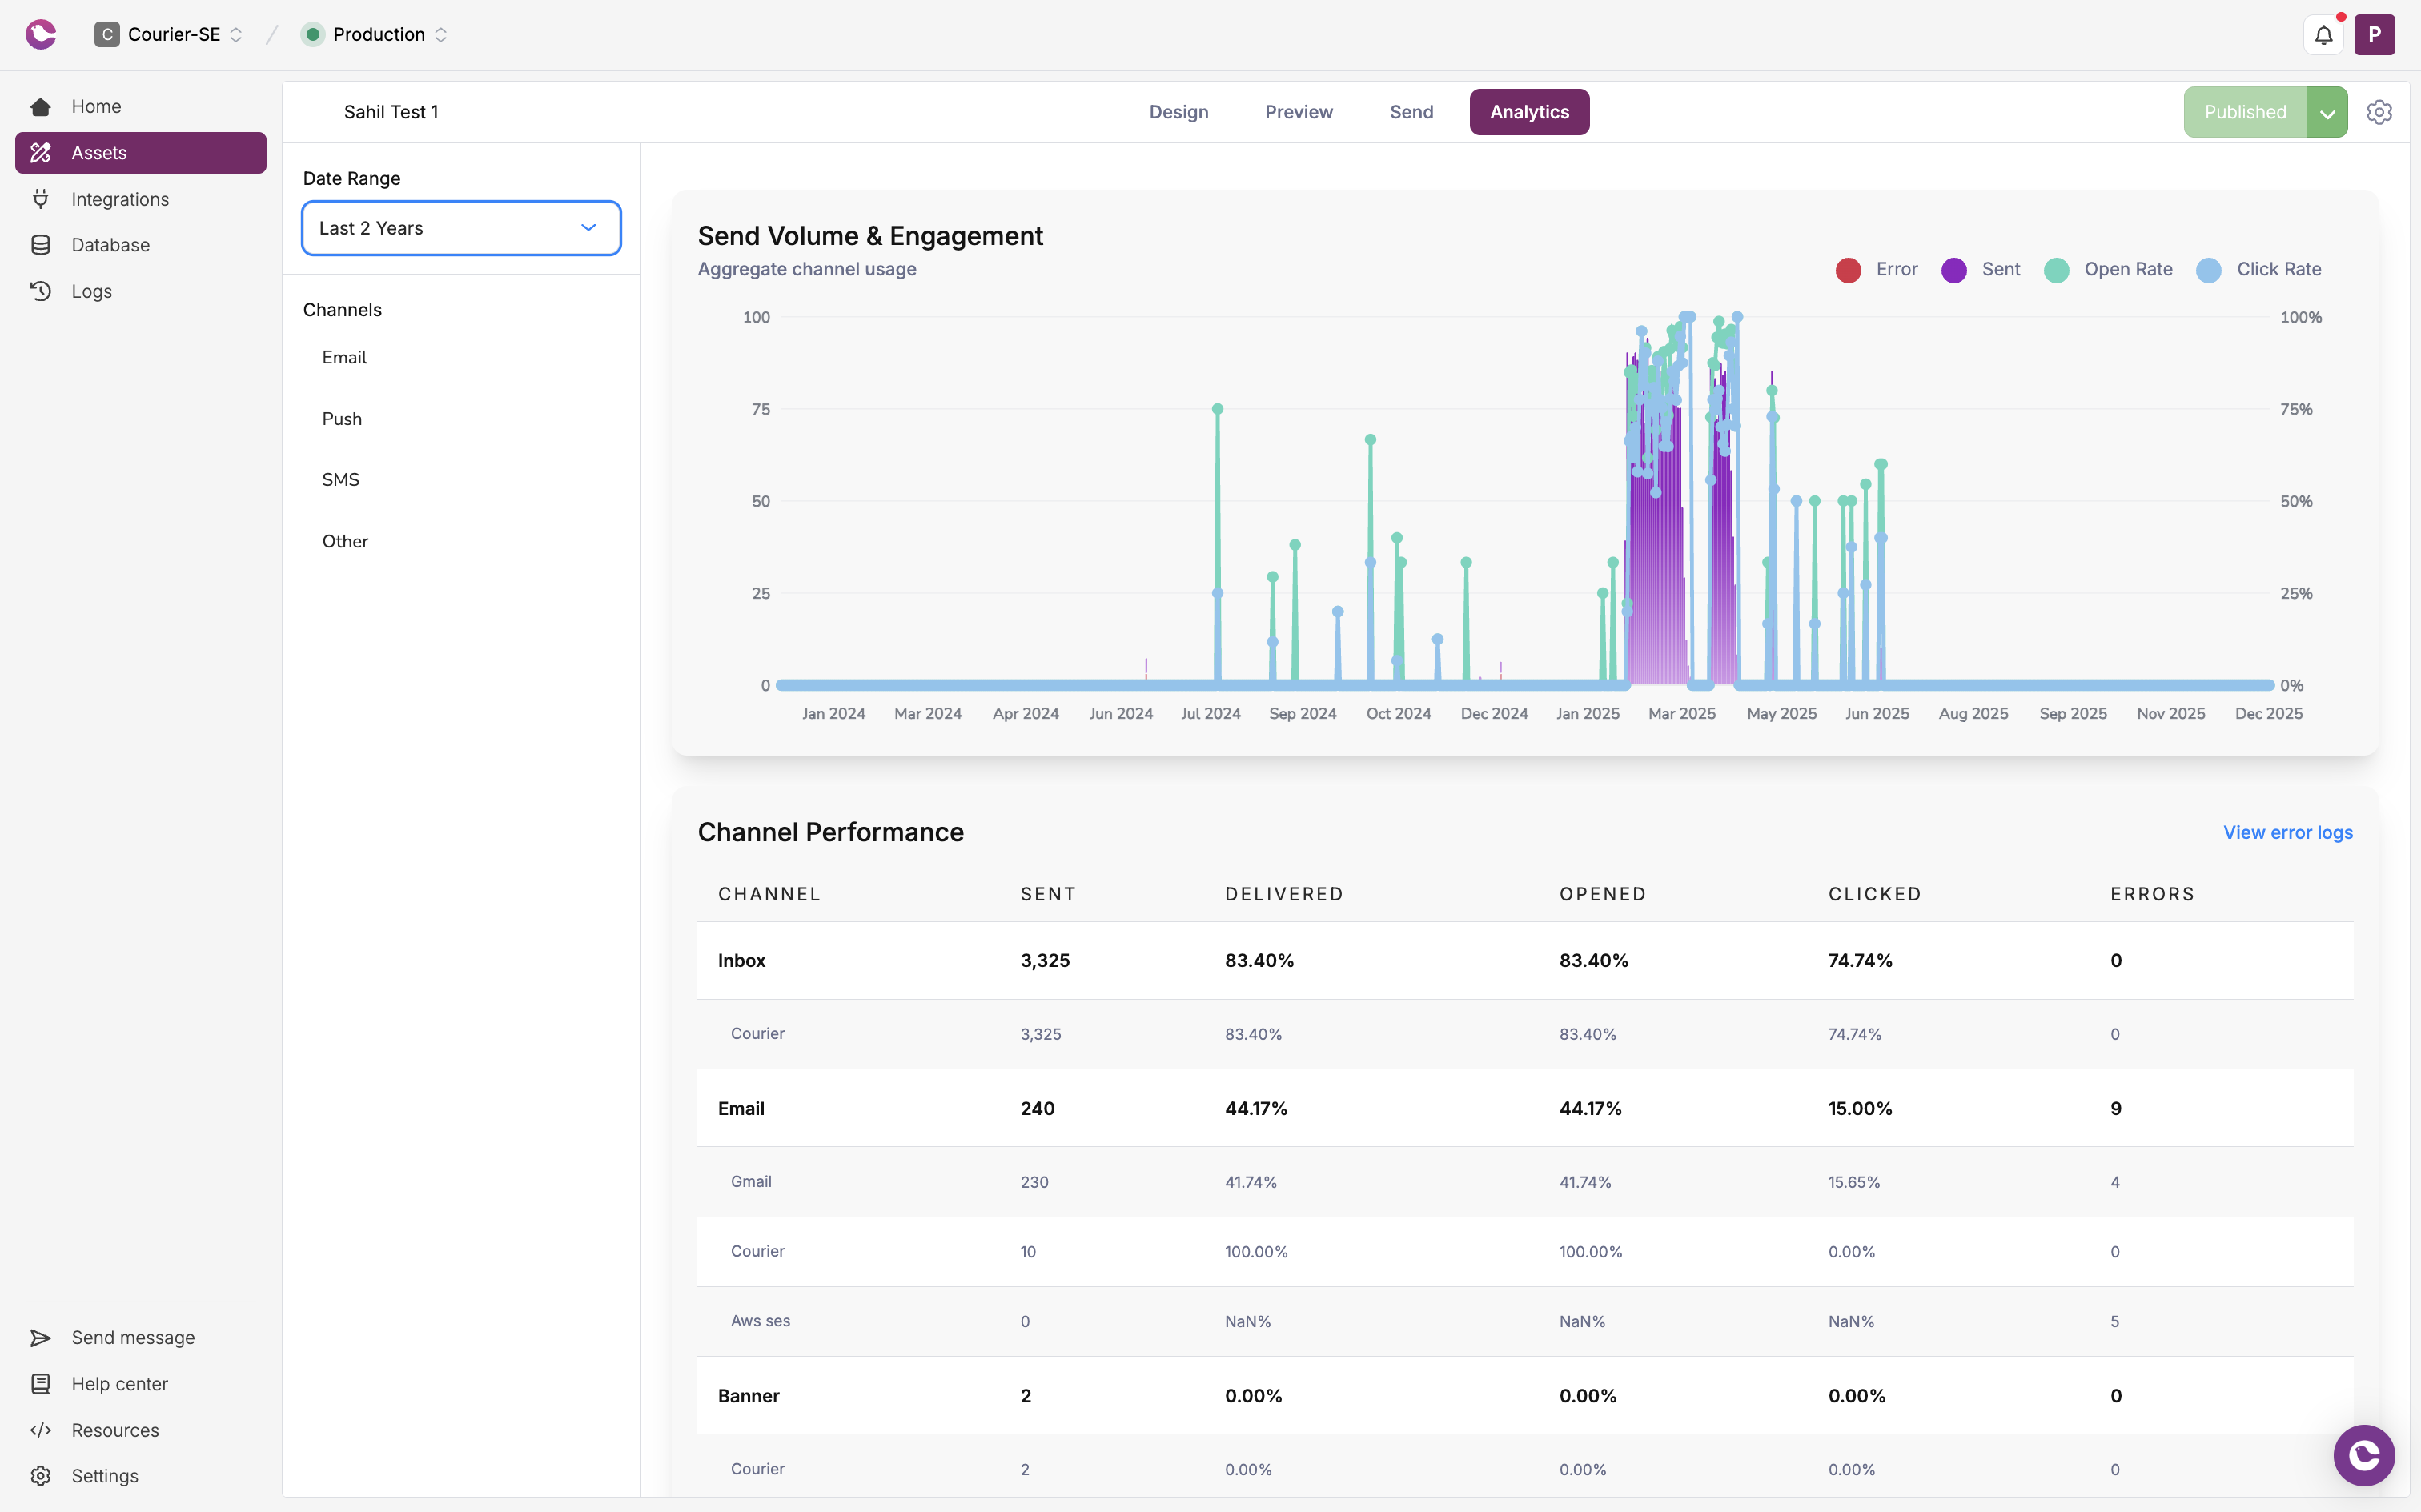Click the Send message paper plane icon
The height and width of the screenshot is (1512, 2421).
pos(40,1337)
